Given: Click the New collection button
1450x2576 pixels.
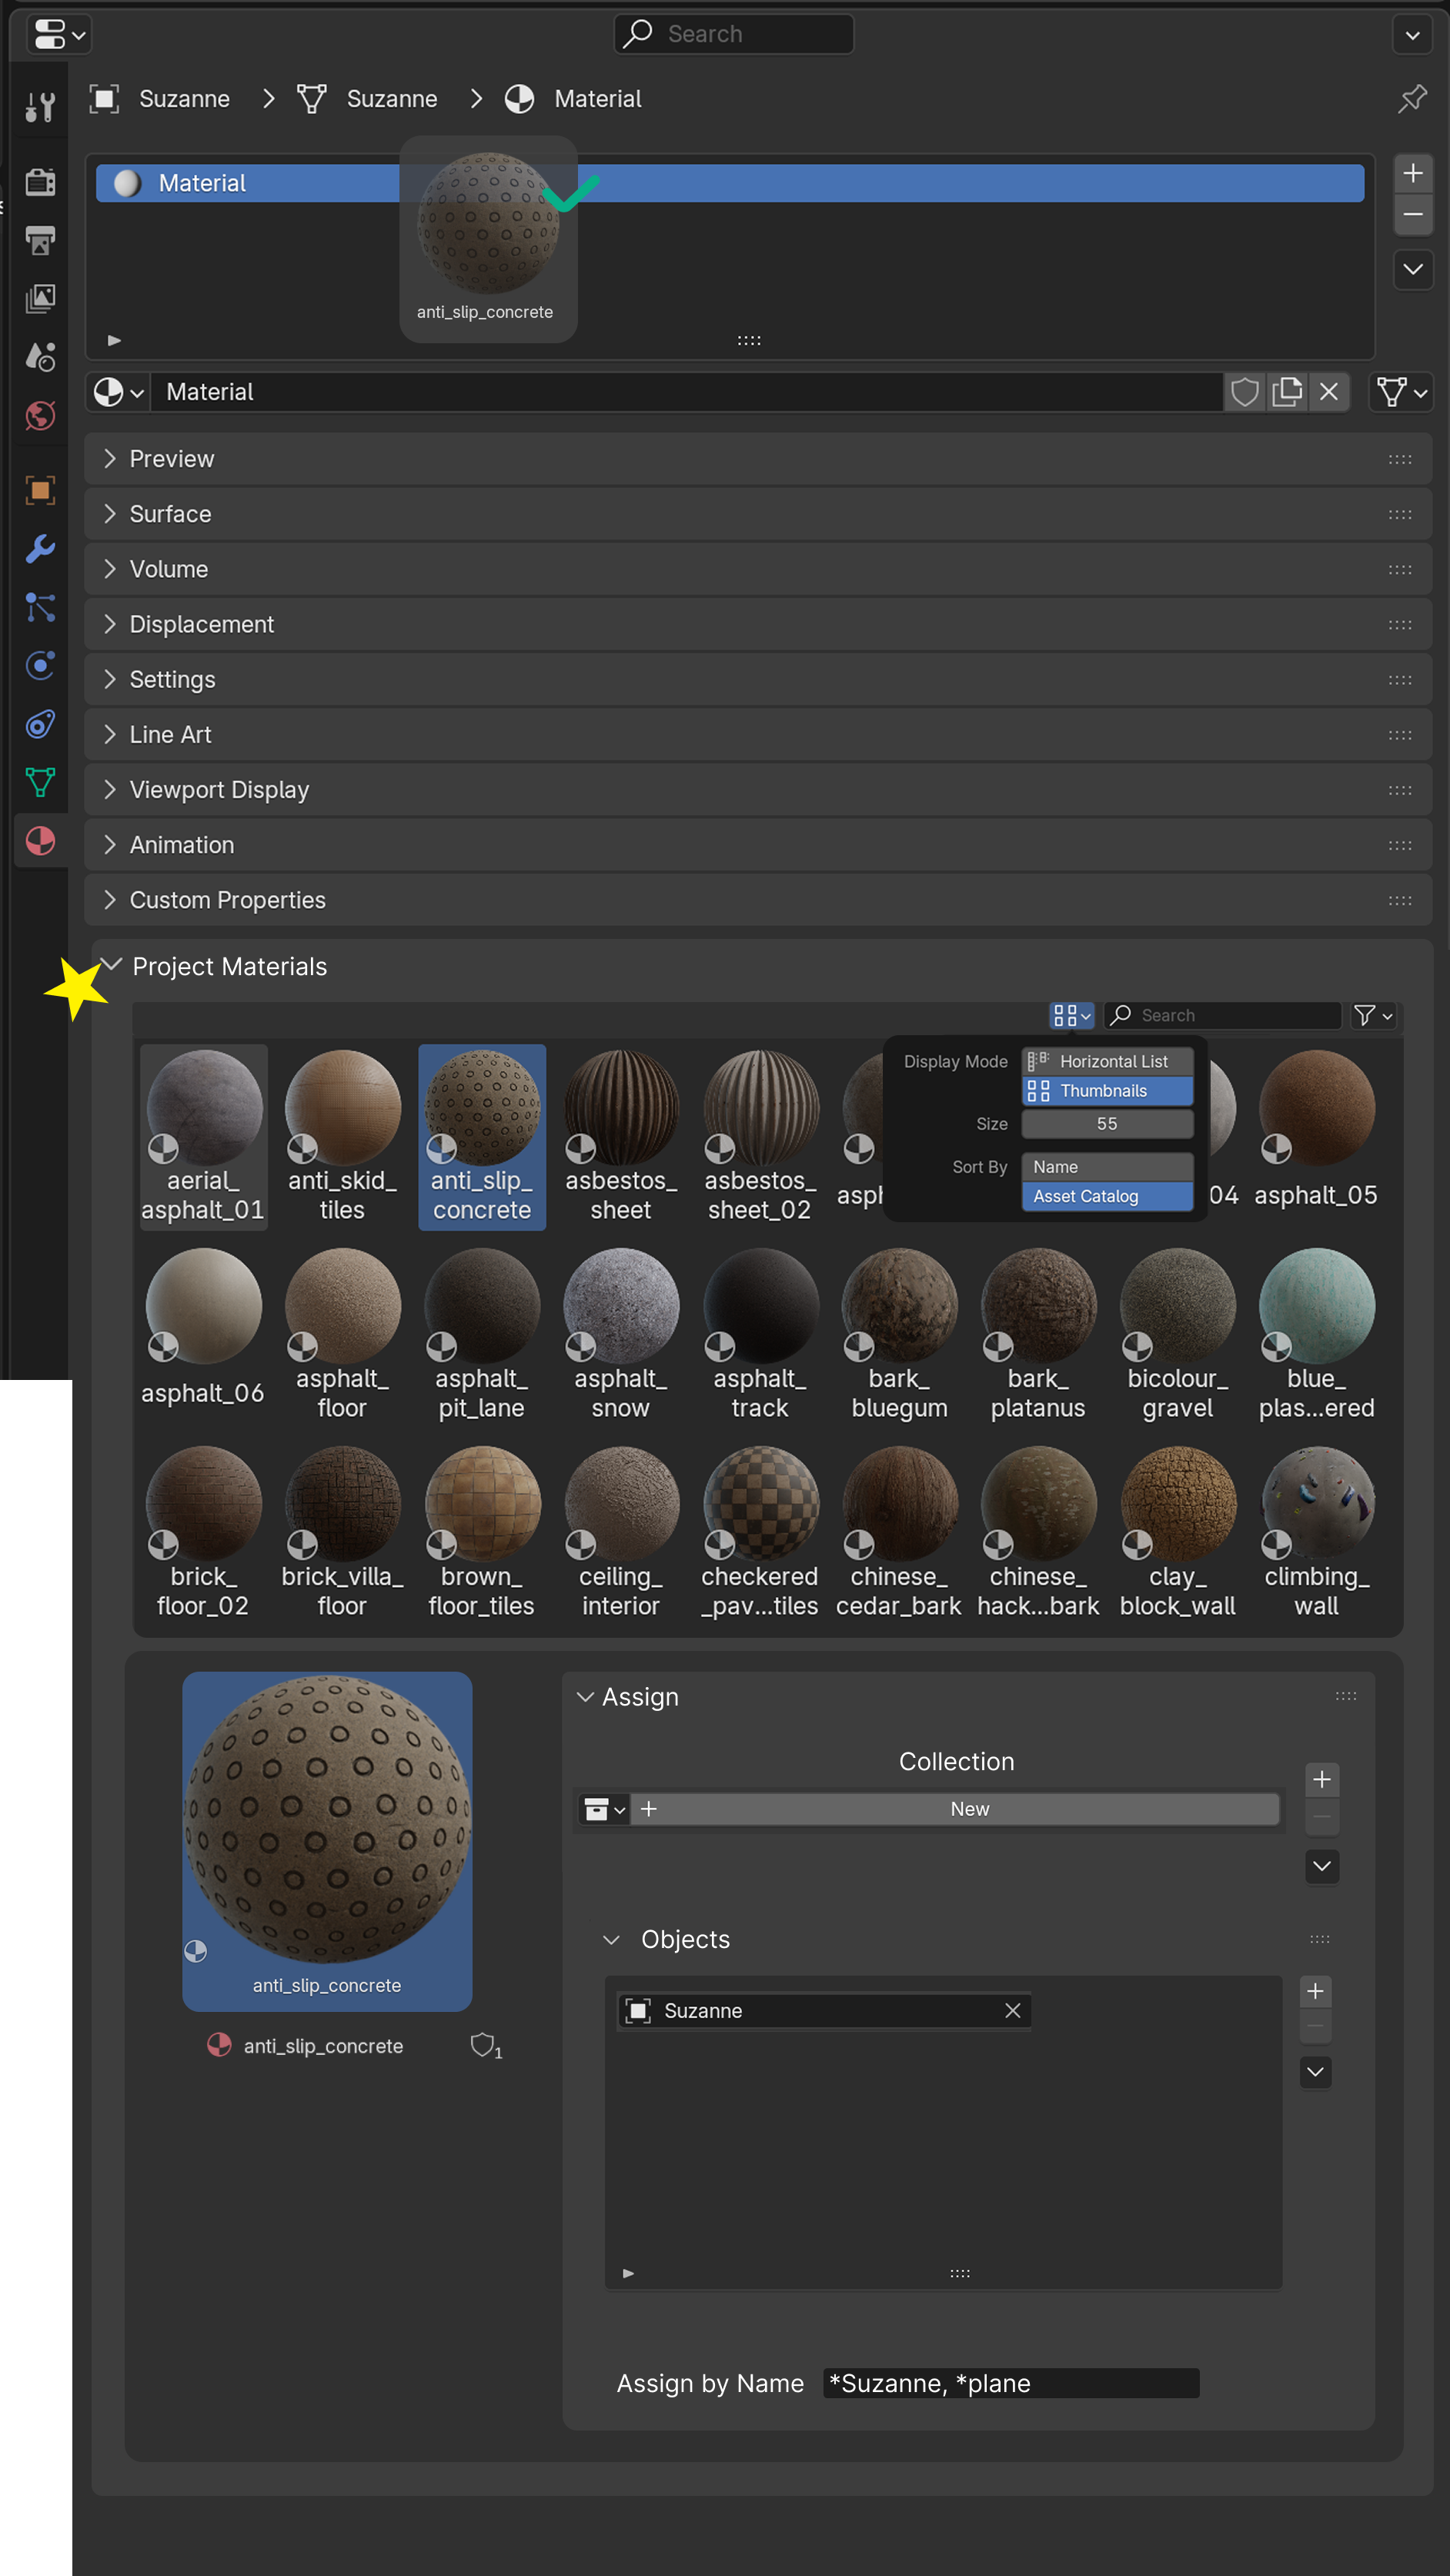Looking at the screenshot, I should (x=955, y=1809).
